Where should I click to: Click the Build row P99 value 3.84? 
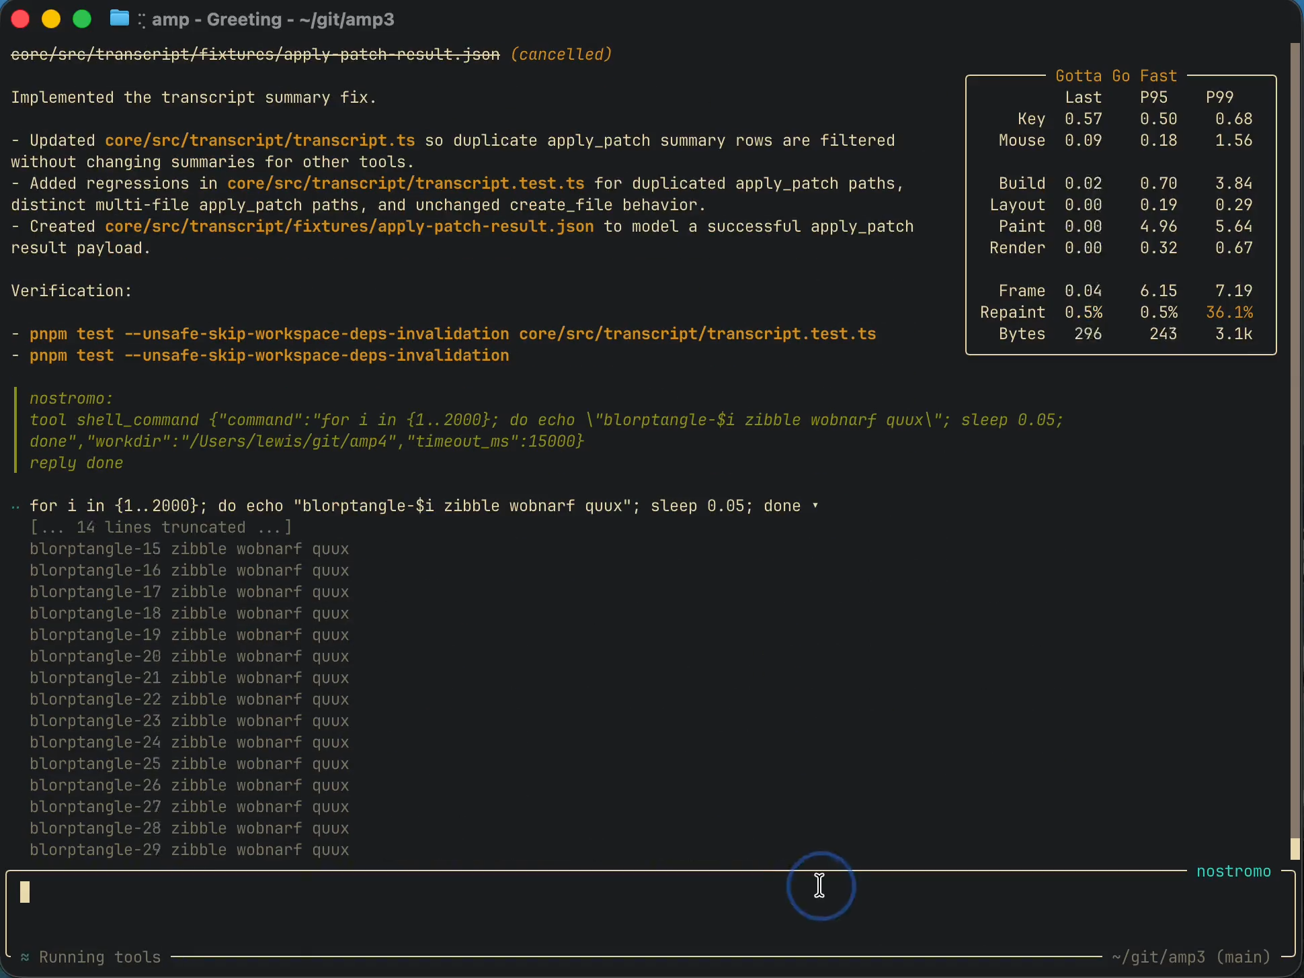[x=1234, y=183]
